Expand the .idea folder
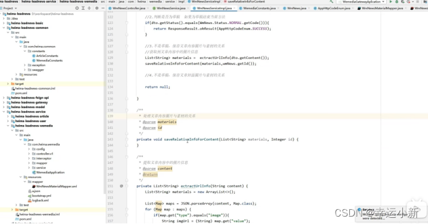The height and width of the screenshot is (224, 428). 4,18
